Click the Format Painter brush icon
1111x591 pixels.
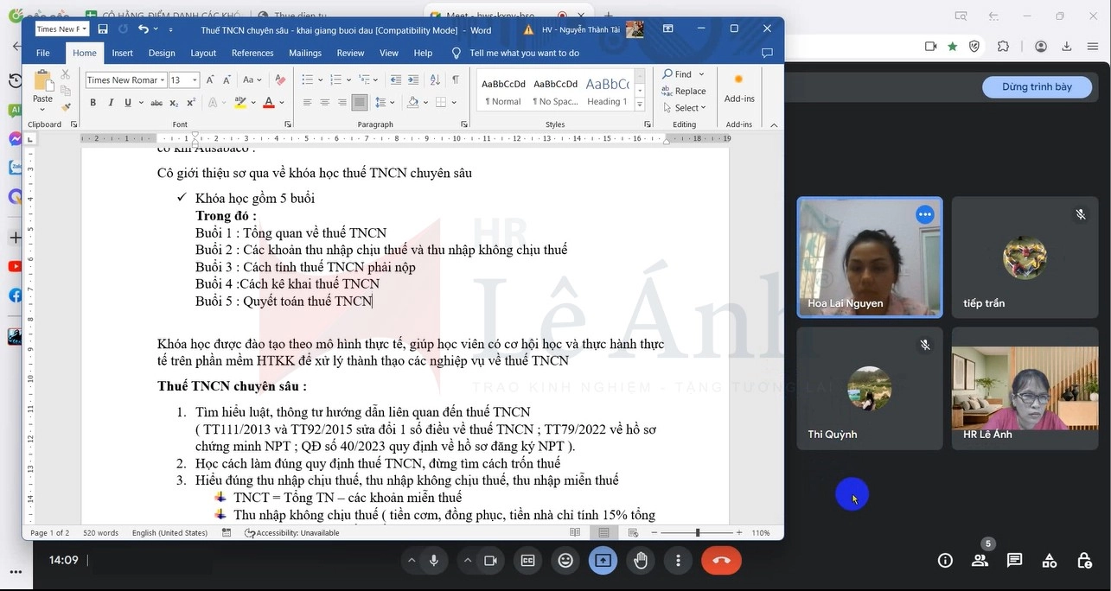coord(66,102)
